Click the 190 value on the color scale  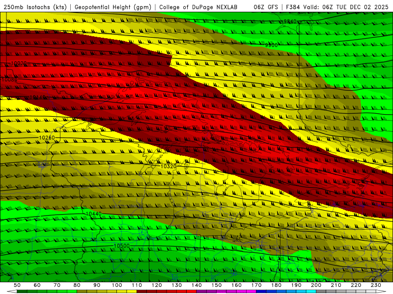[296, 285]
